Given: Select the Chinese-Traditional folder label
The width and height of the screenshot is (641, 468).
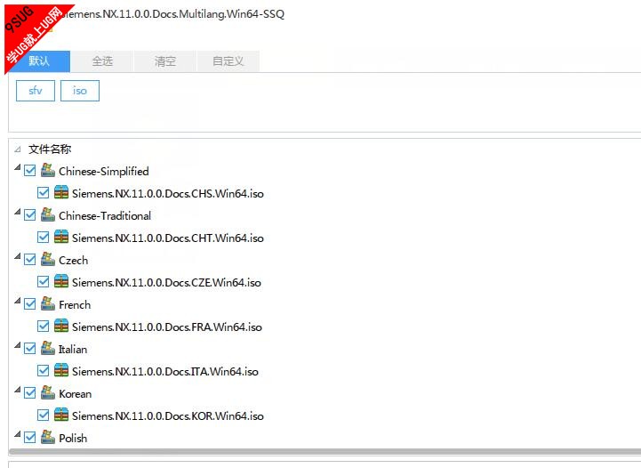Looking at the screenshot, I should point(105,215).
